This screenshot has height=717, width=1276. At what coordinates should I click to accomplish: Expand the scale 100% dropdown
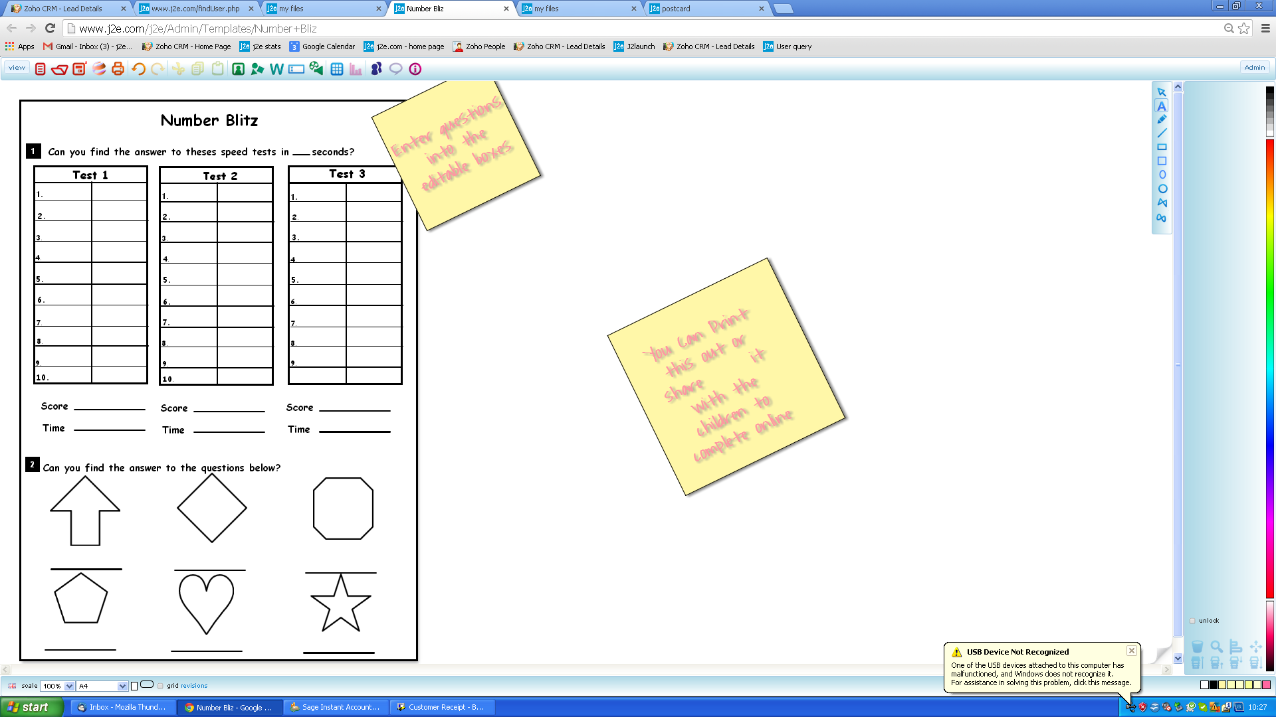click(69, 686)
